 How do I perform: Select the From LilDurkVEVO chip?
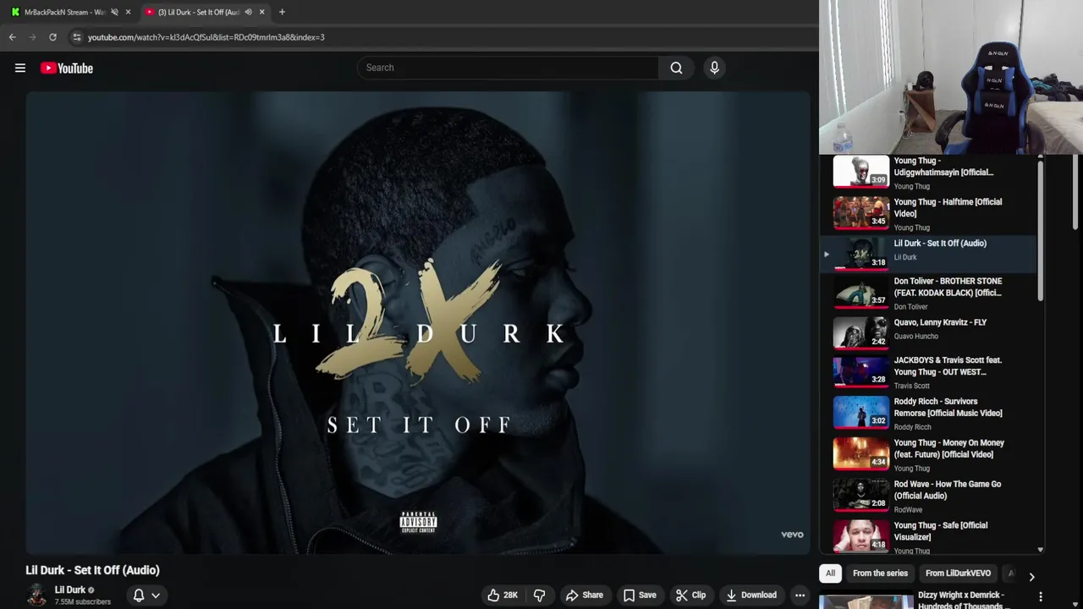pos(958,573)
